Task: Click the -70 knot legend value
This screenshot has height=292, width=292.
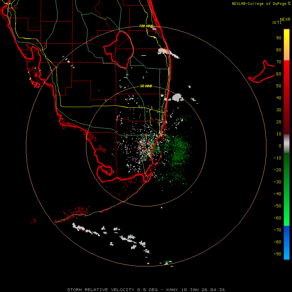Action: point(277,230)
